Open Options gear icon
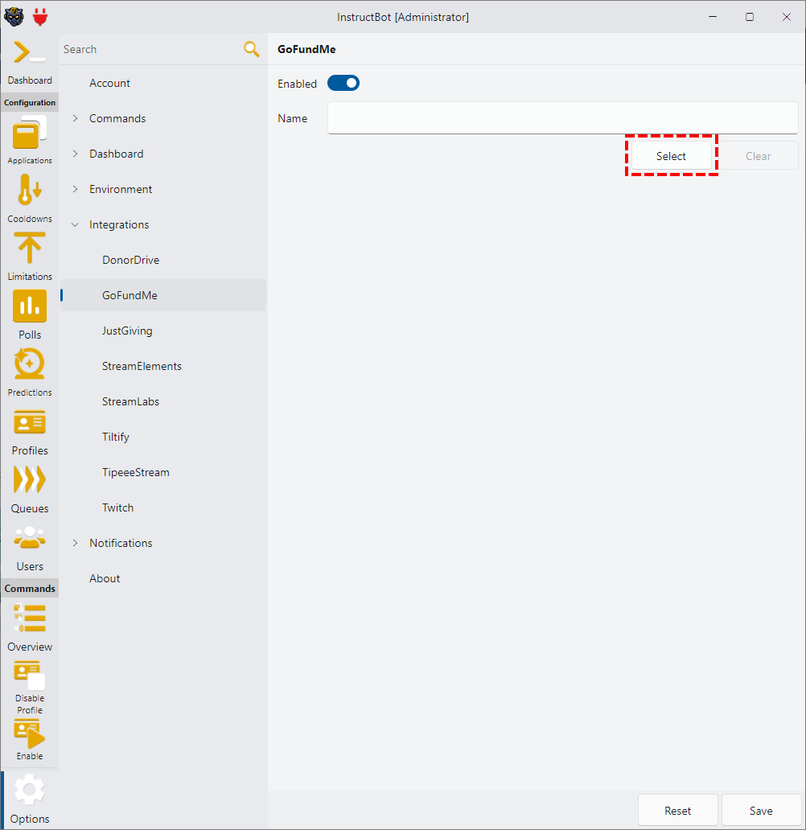Screen dimensions: 806x830 tap(29, 791)
